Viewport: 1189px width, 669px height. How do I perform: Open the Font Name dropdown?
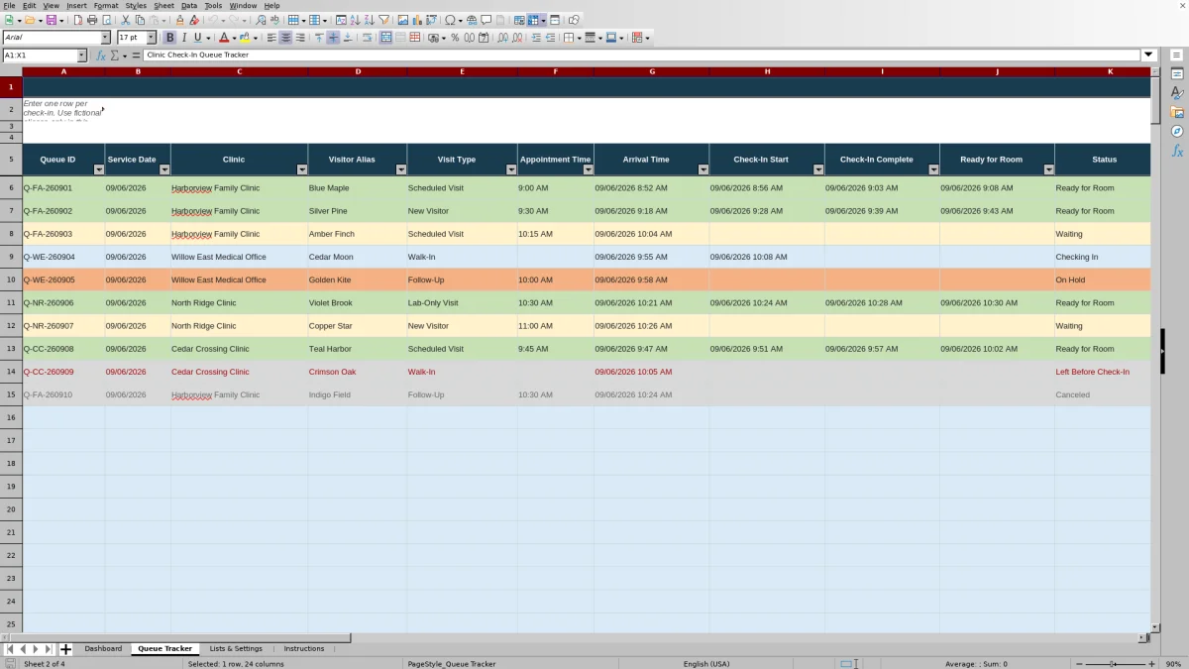coord(106,38)
